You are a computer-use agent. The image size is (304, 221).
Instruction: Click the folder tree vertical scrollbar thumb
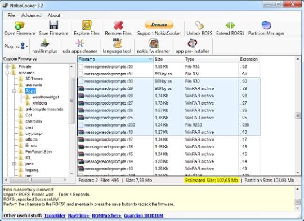(71, 100)
